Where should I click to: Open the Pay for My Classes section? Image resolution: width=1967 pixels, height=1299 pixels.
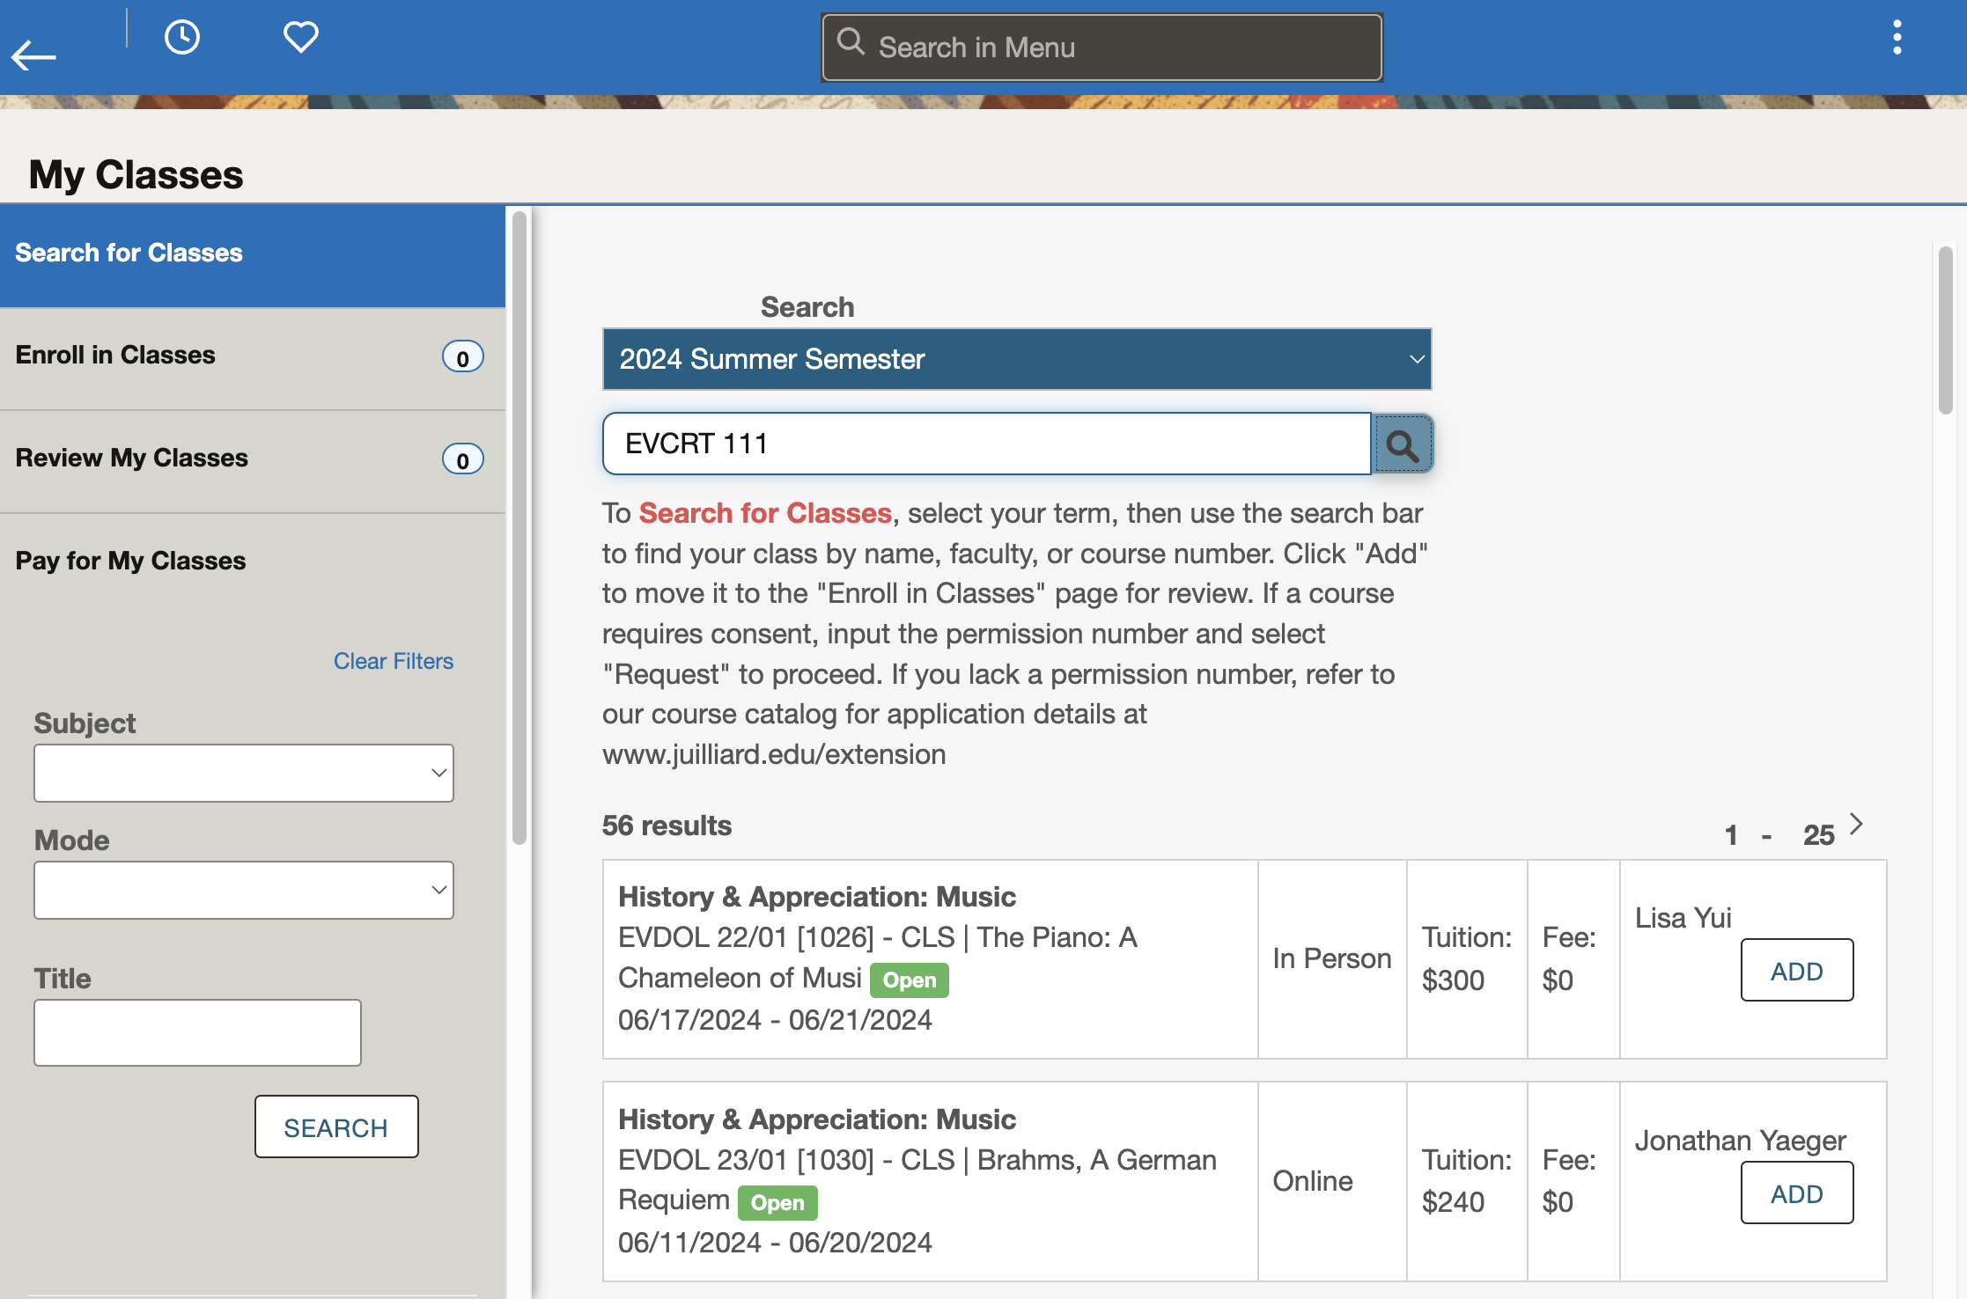[x=253, y=563]
